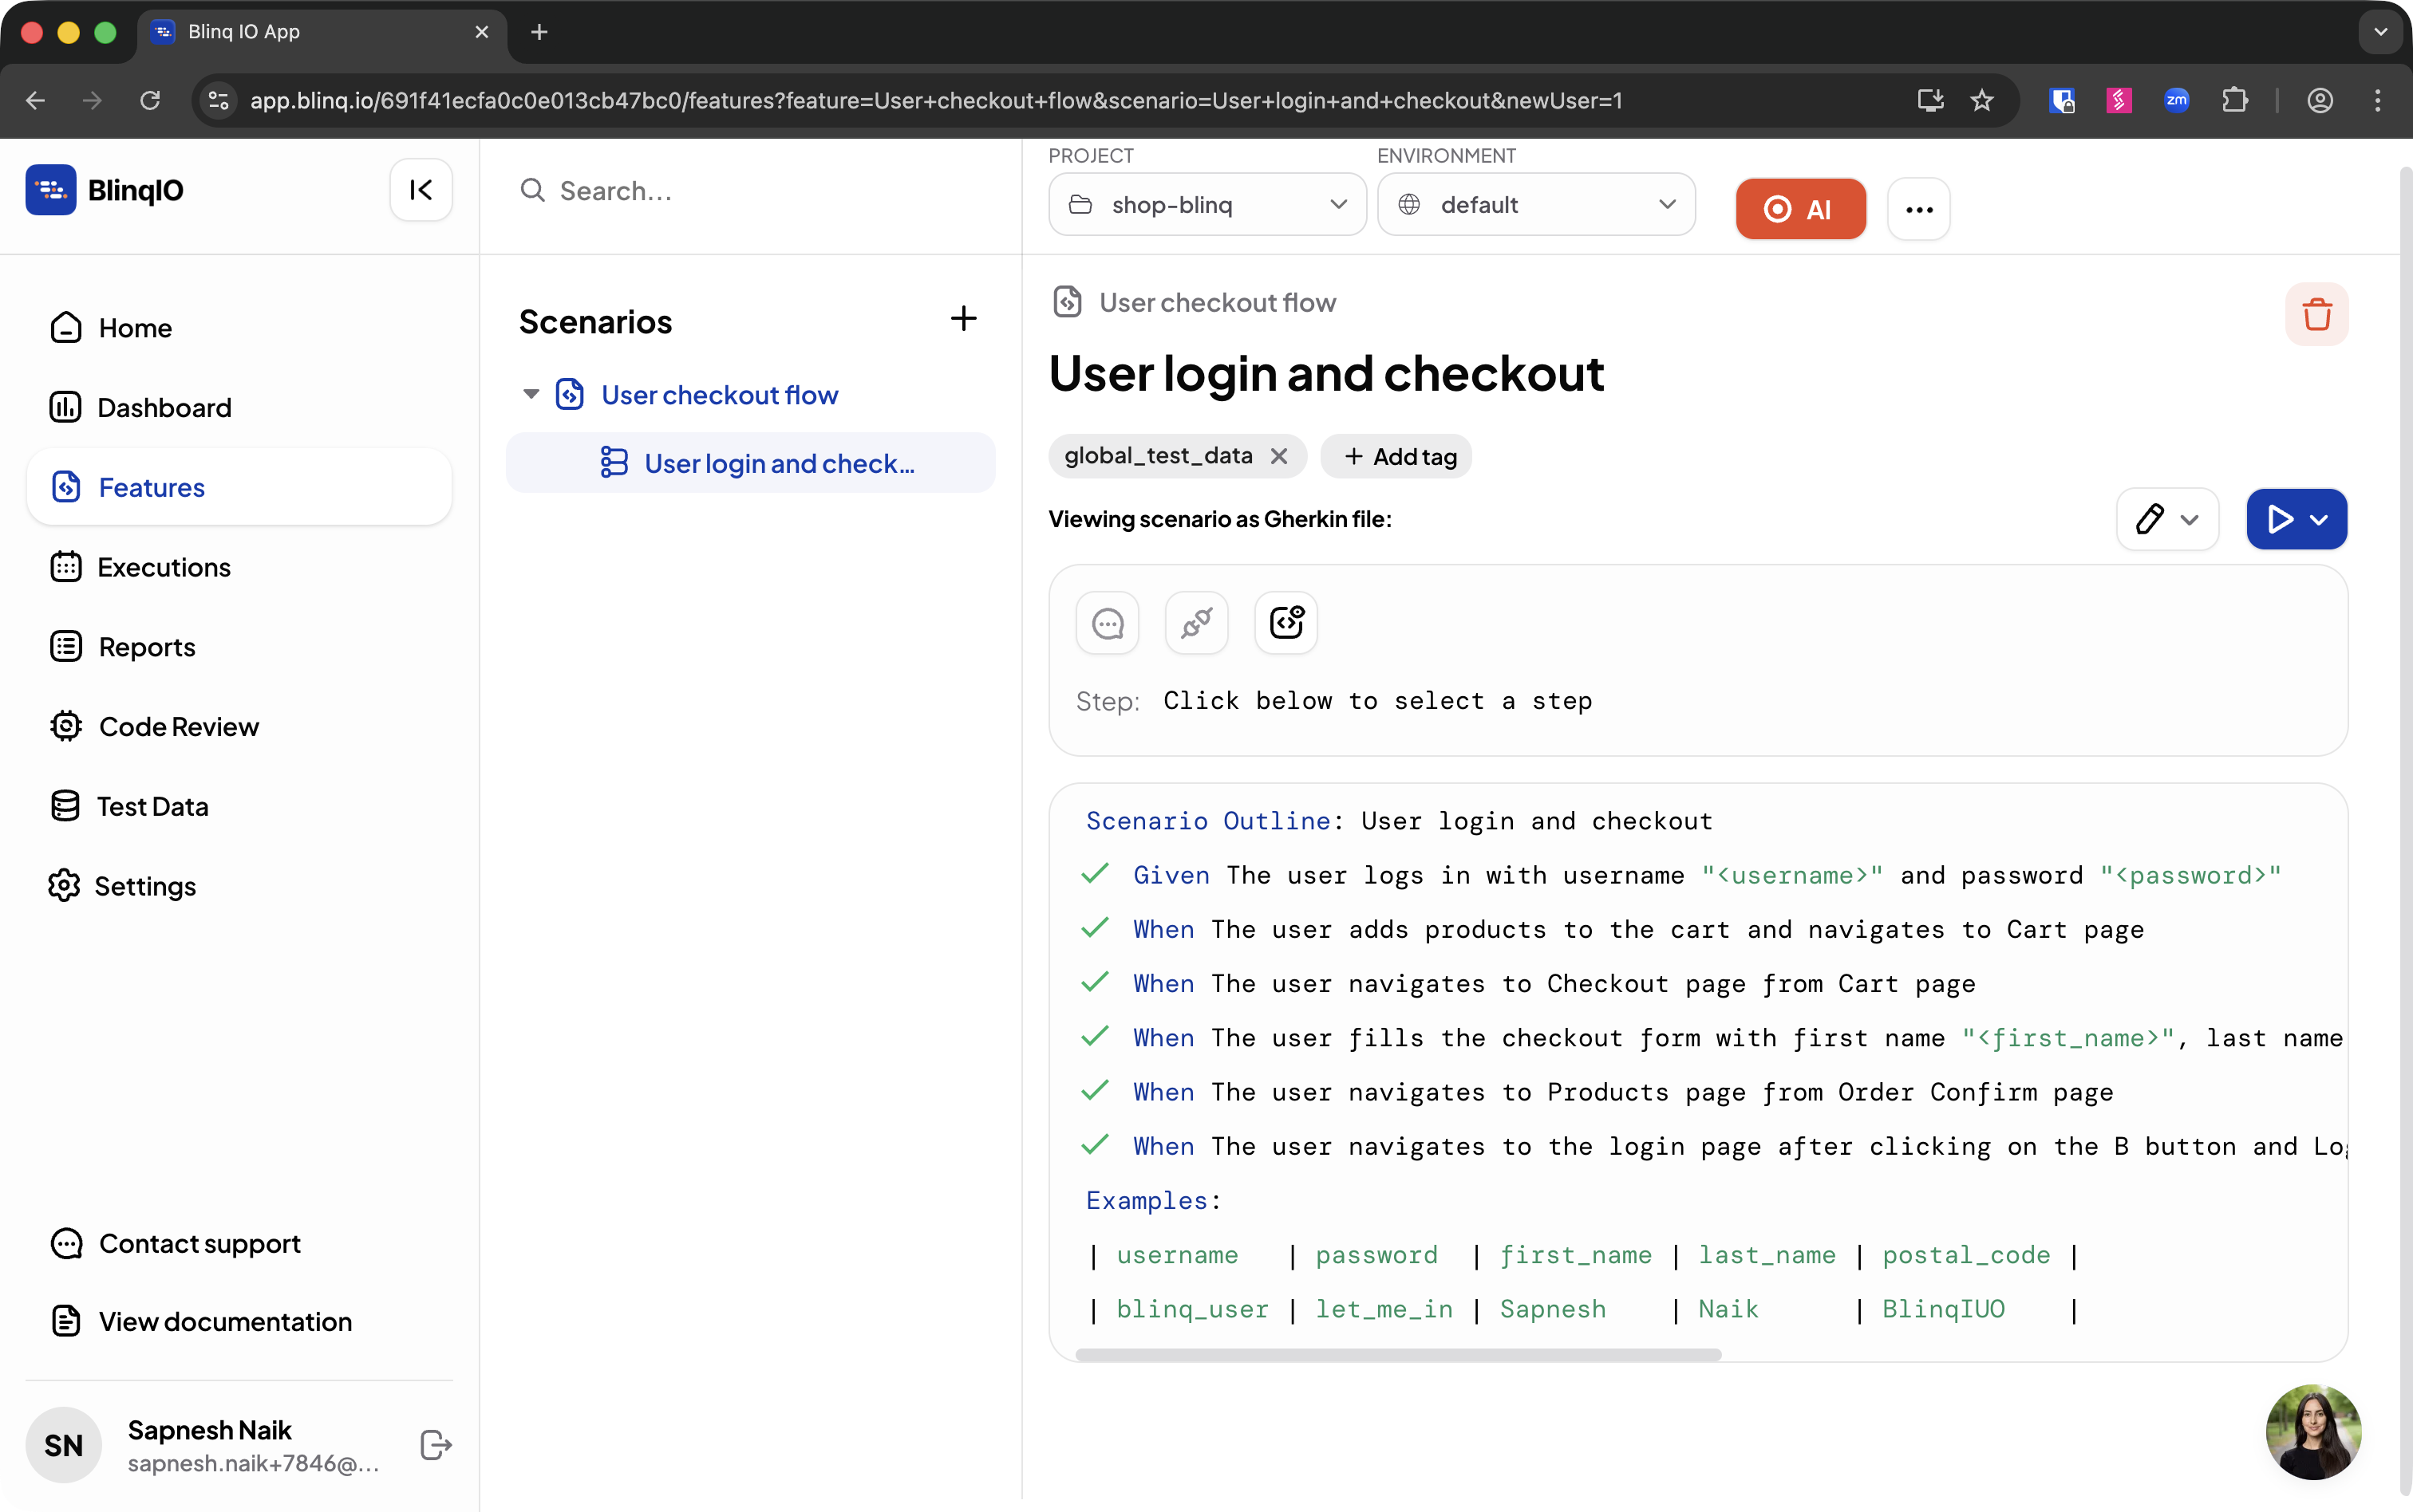Click the horizontal scrollbar under the Gherkin table
The height and width of the screenshot is (1512, 2413).
(1397, 1355)
